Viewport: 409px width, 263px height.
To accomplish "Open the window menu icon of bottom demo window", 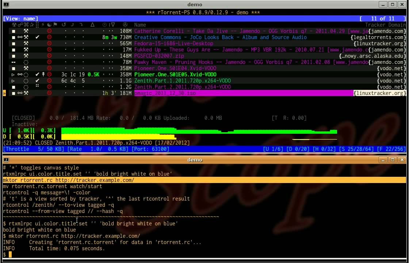I will (x=7, y=160).
